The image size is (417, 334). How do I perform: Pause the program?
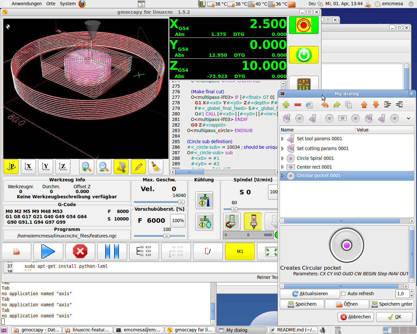[x=112, y=251]
